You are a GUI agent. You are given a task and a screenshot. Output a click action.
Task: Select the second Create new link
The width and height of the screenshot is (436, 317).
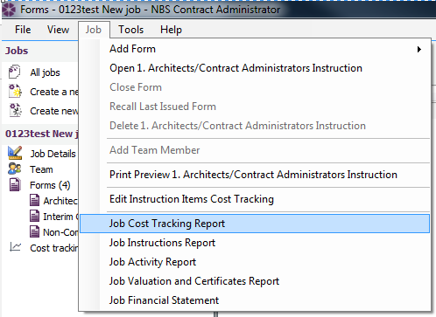tap(54, 111)
